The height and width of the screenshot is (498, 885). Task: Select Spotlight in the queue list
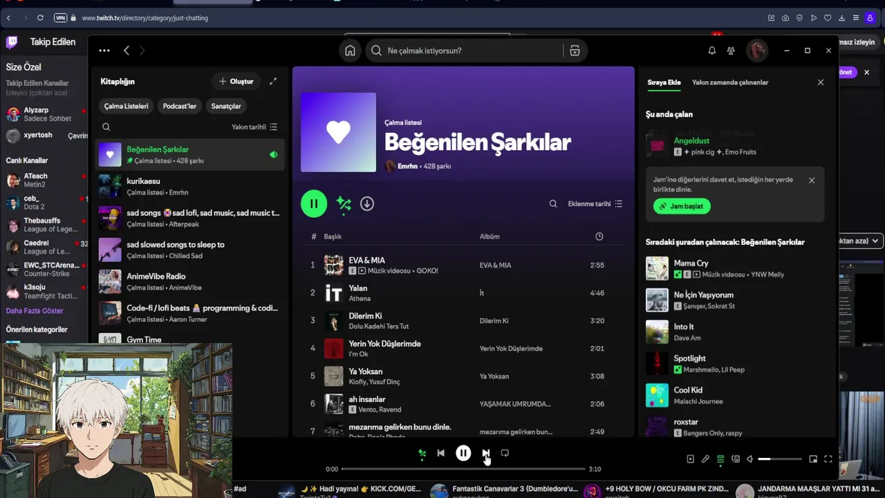[734, 364]
